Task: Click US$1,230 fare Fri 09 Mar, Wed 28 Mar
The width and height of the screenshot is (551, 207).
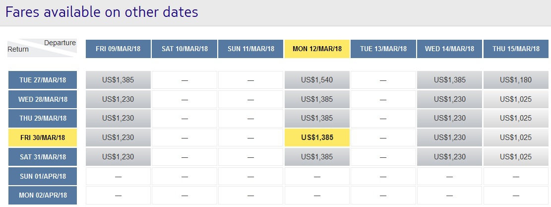Action: 118,99
